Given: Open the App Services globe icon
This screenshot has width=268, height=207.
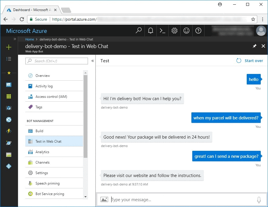Looking at the screenshot, I should (9, 120).
